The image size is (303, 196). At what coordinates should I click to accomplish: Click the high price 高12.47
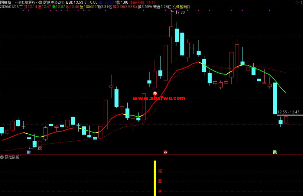point(44,7)
